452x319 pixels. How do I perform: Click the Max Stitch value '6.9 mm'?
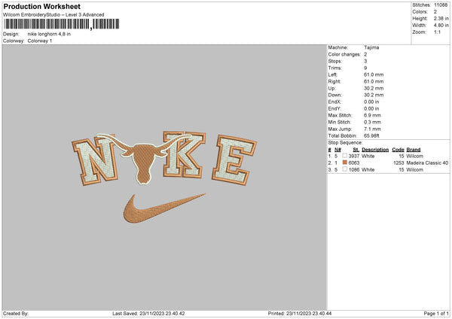pyautogui.click(x=372, y=115)
